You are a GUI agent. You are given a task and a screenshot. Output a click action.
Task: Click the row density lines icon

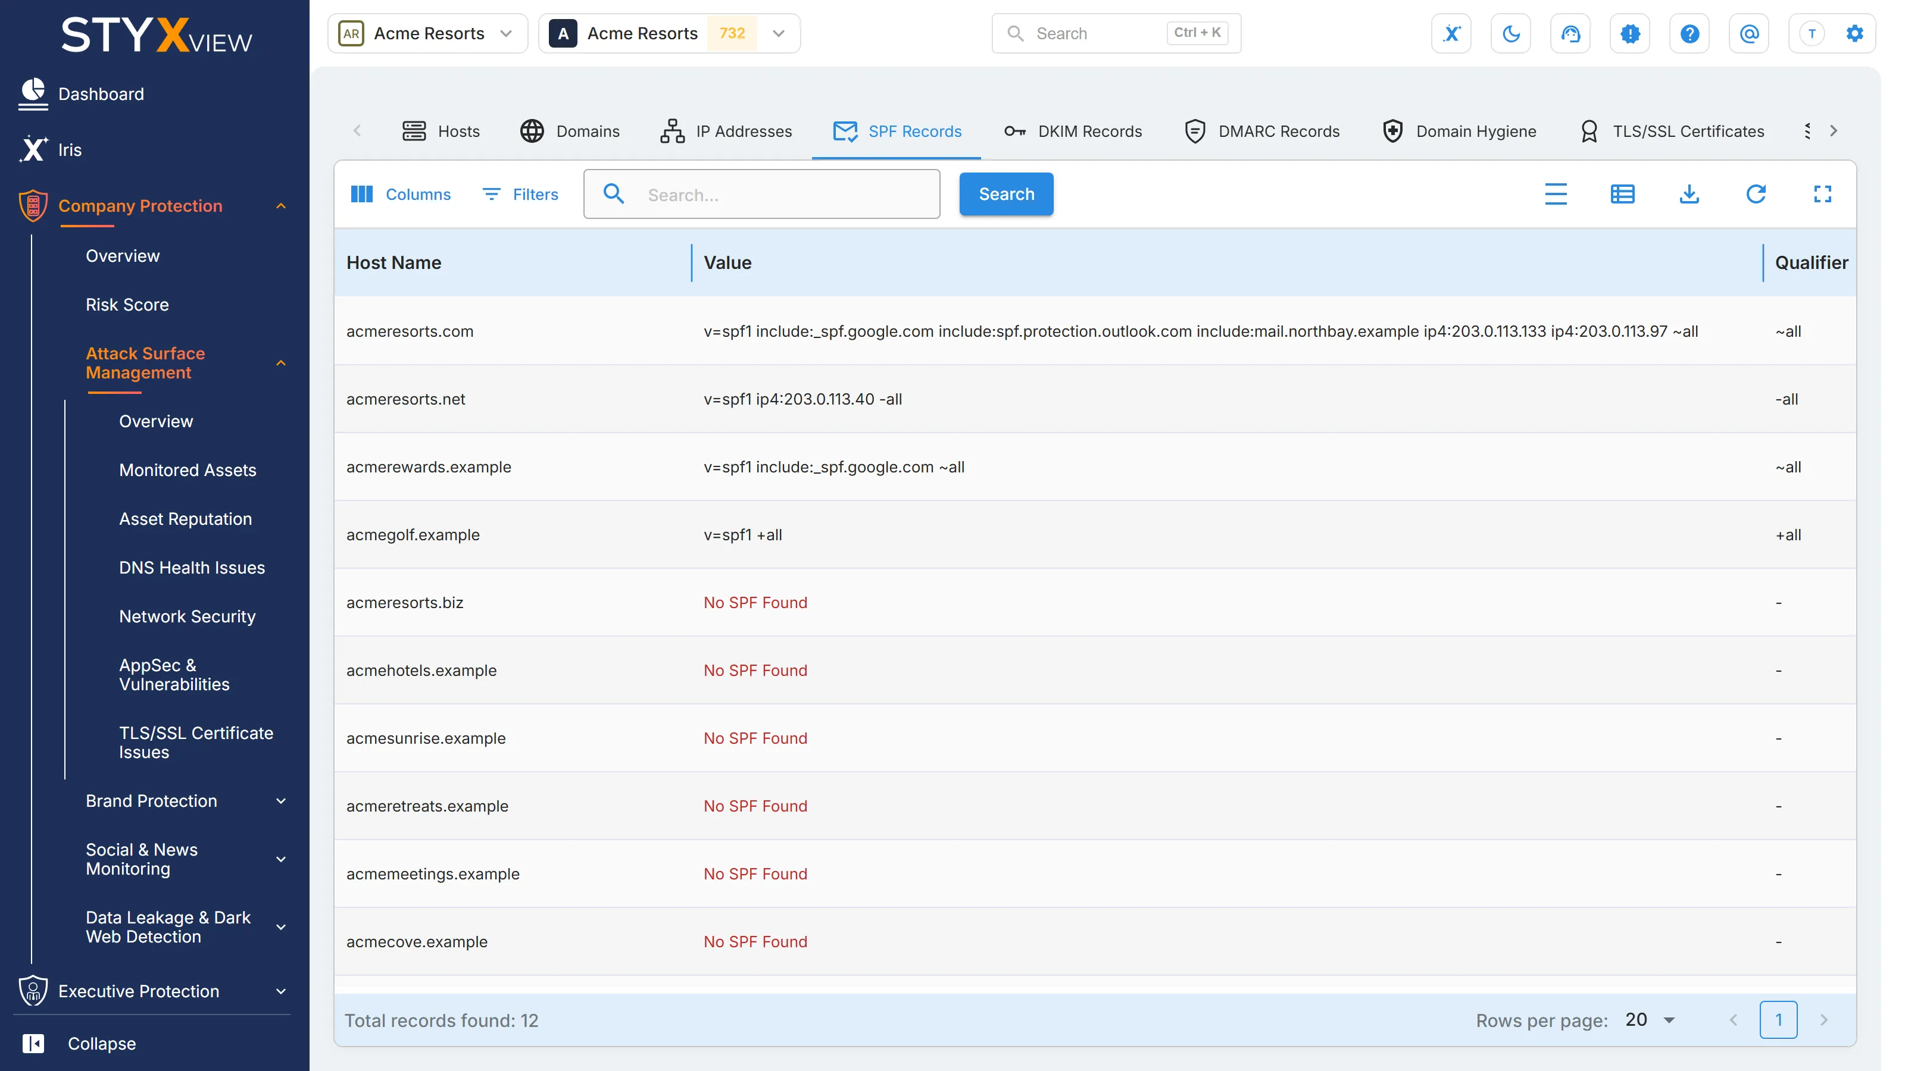point(1556,195)
